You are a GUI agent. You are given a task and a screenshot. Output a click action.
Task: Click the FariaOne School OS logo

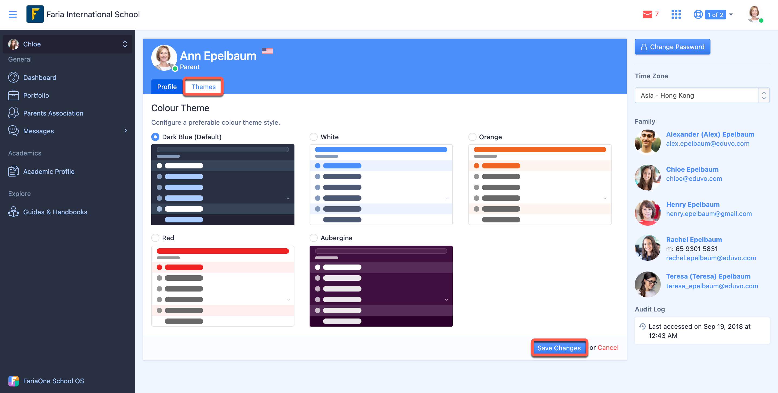pos(14,381)
